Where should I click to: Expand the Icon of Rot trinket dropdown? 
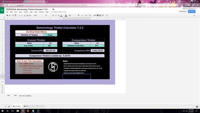pyautogui.click(x=42, y=46)
